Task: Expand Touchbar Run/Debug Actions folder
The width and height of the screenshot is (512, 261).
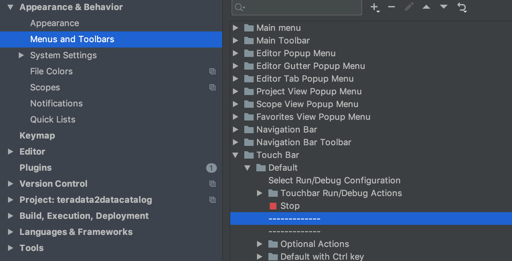Action: pyautogui.click(x=260, y=193)
